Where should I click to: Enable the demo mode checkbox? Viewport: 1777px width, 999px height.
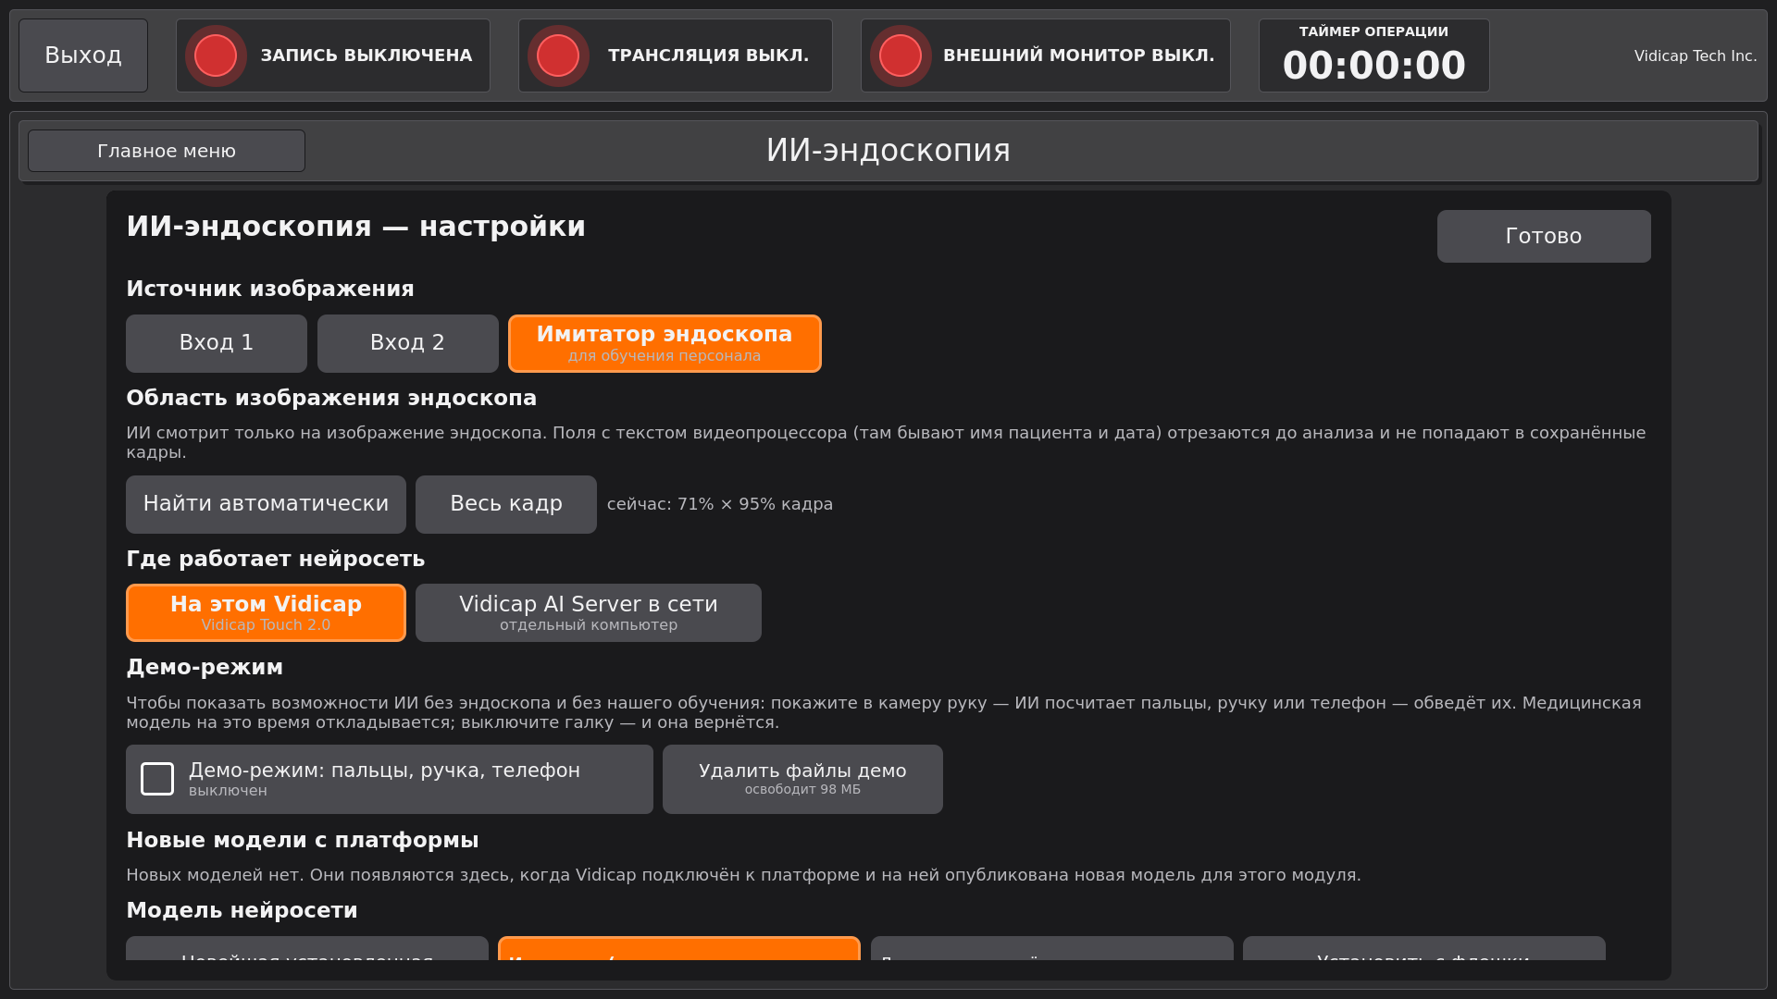157,779
